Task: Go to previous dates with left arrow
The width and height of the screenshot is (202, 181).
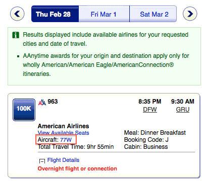Action: point(17,14)
